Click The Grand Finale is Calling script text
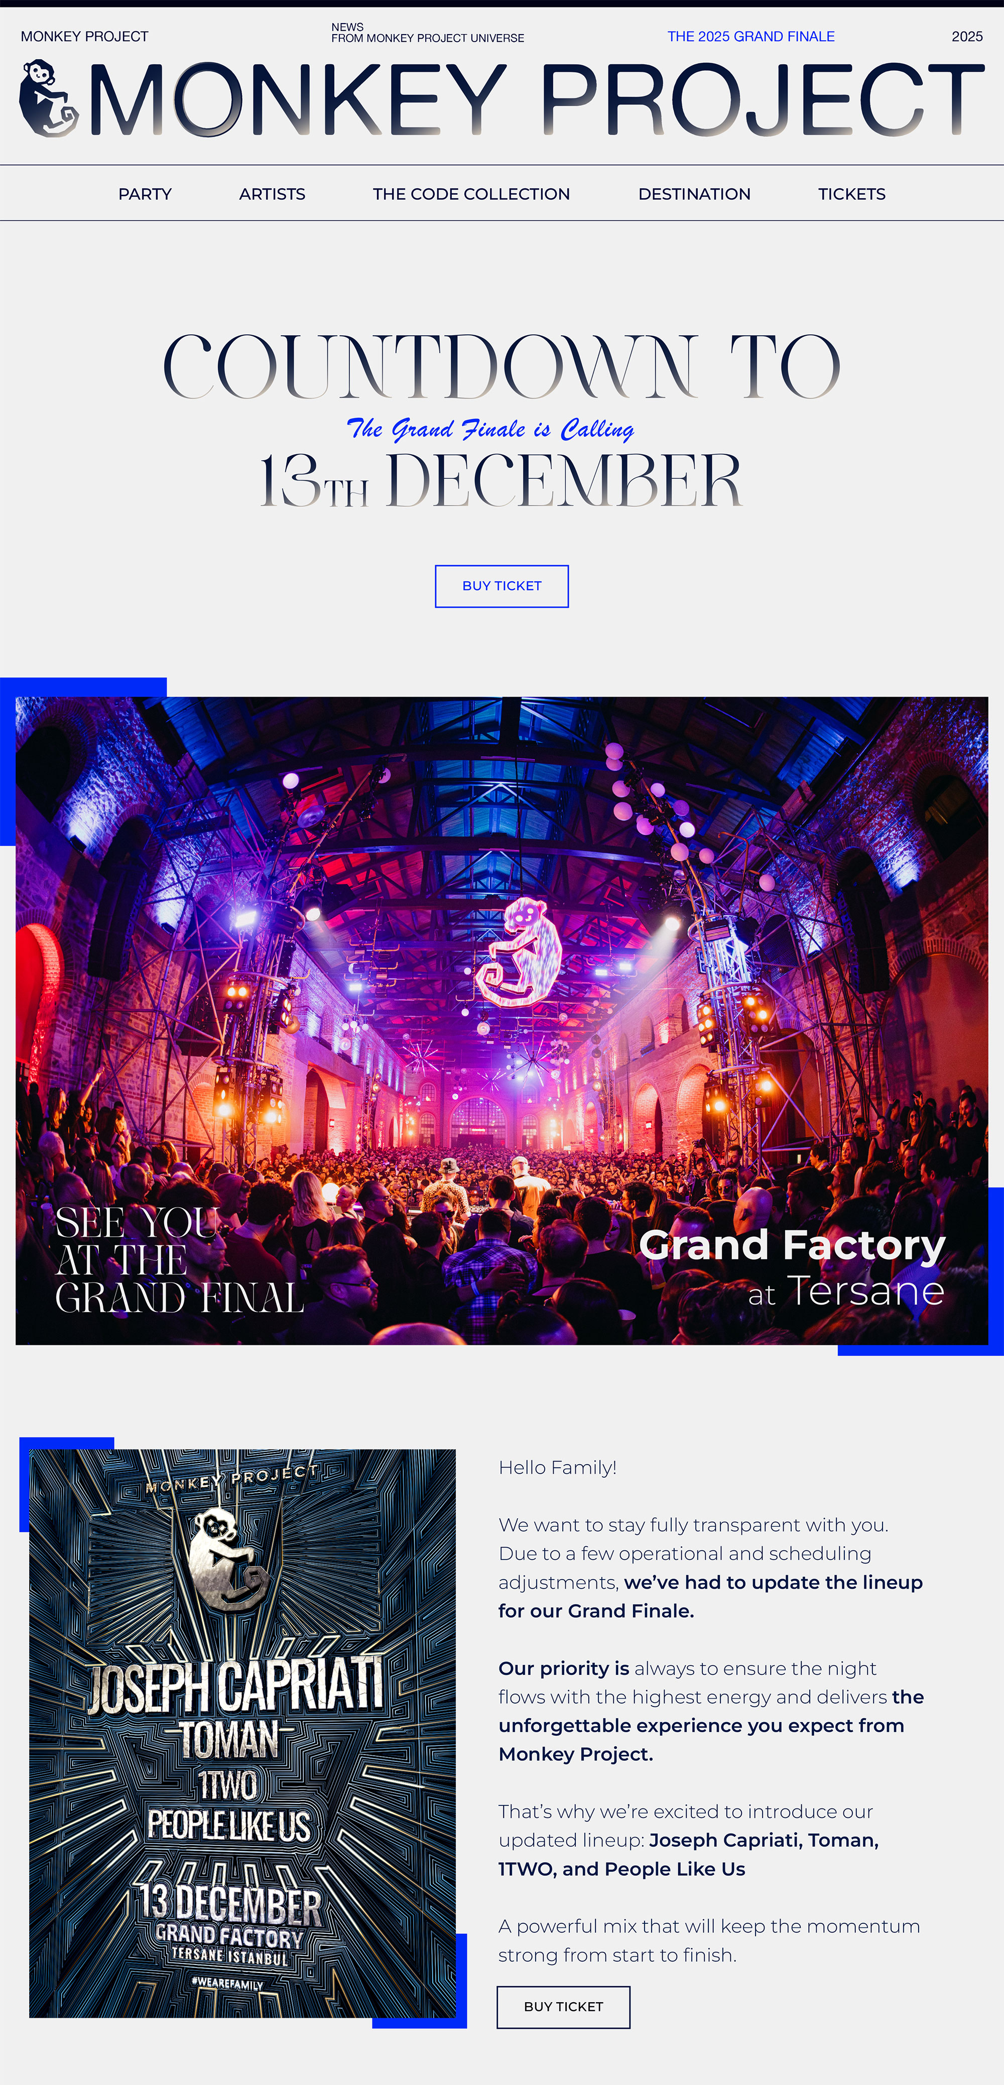1004x2085 pixels. [490, 428]
